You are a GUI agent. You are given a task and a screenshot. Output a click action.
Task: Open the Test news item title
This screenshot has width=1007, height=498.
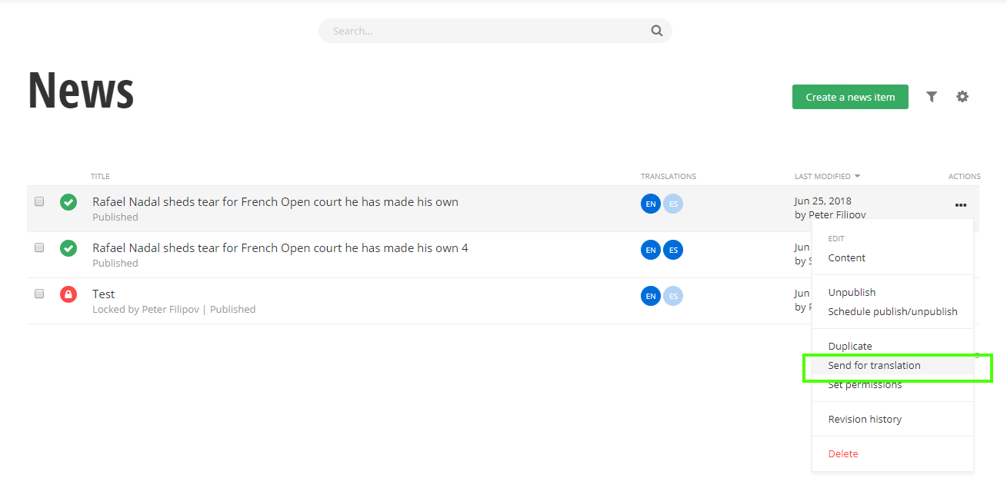(103, 294)
